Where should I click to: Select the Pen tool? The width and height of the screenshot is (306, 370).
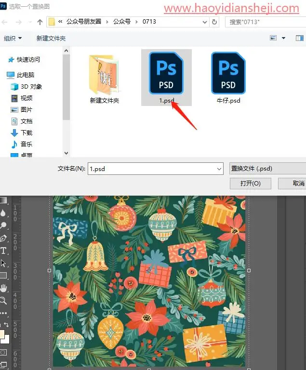pyautogui.click(x=3, y=238)
